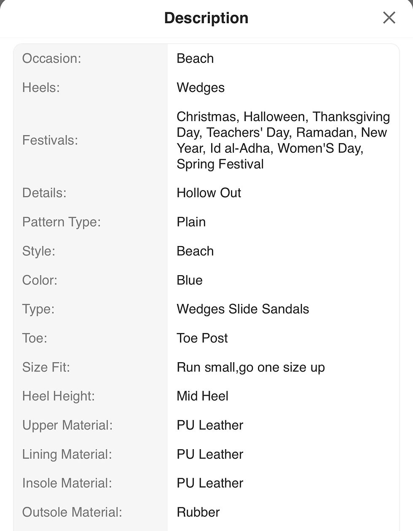Tap the Size Fit label
The height and width of the screenshot is (531, 413).
46,367
